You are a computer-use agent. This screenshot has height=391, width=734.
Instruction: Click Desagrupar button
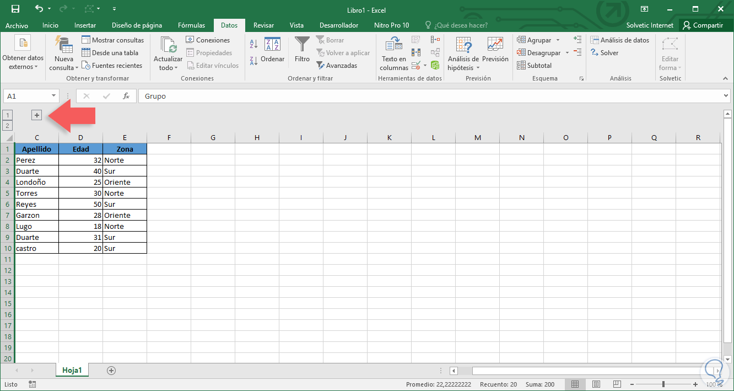coord(538,53)
